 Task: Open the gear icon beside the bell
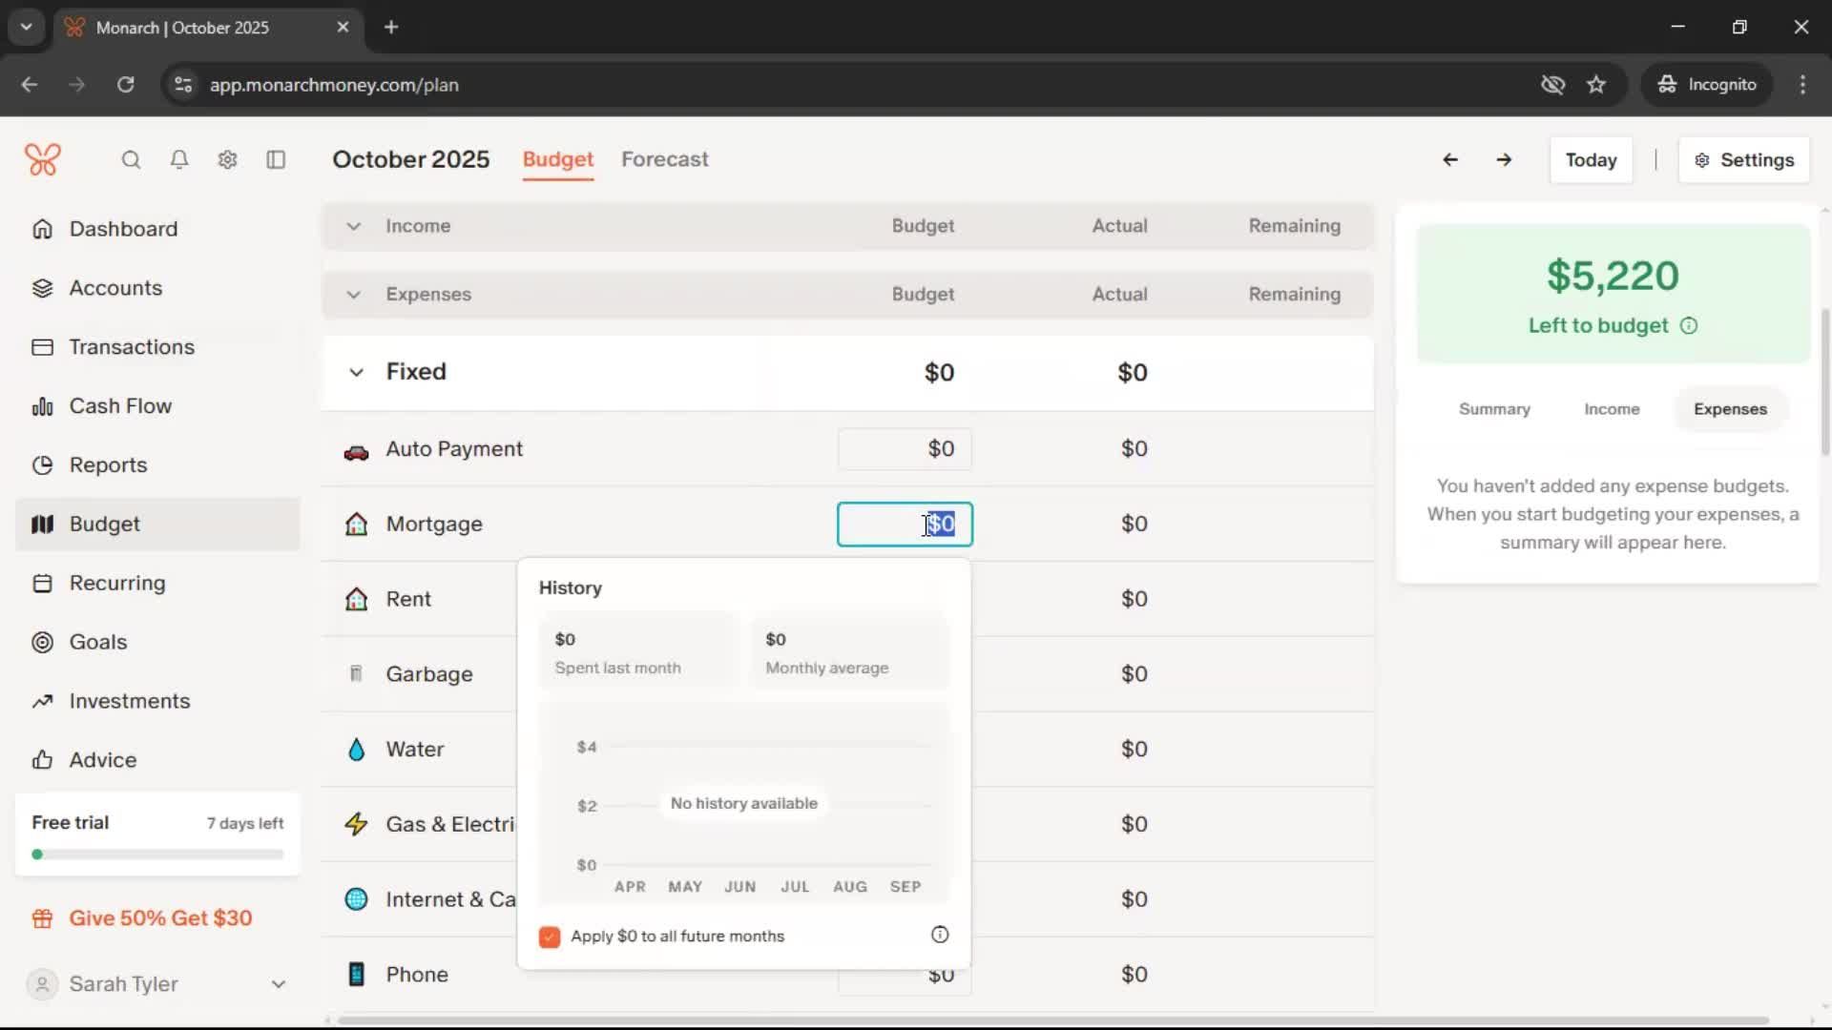(227, 159)
